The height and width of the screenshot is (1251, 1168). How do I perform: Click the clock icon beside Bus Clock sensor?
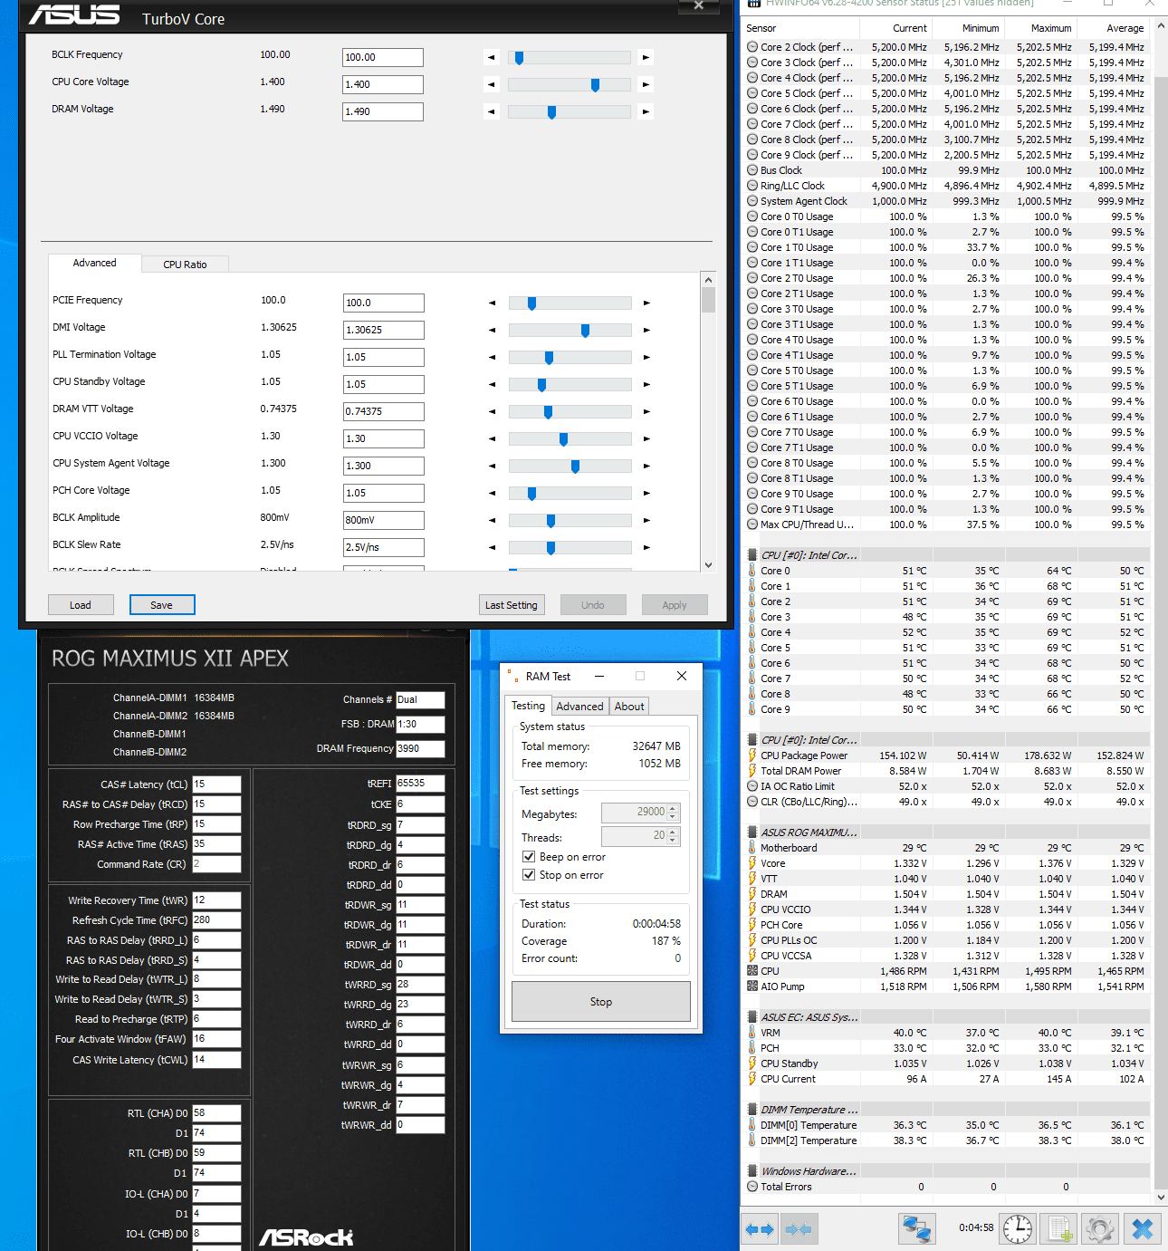coord(752,170)
